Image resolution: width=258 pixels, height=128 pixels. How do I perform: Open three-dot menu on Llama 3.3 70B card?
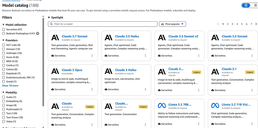coord(199,124)
